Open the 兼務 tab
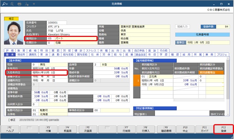The width and height of the screenshot is (234, 139). tap(209, 55)
